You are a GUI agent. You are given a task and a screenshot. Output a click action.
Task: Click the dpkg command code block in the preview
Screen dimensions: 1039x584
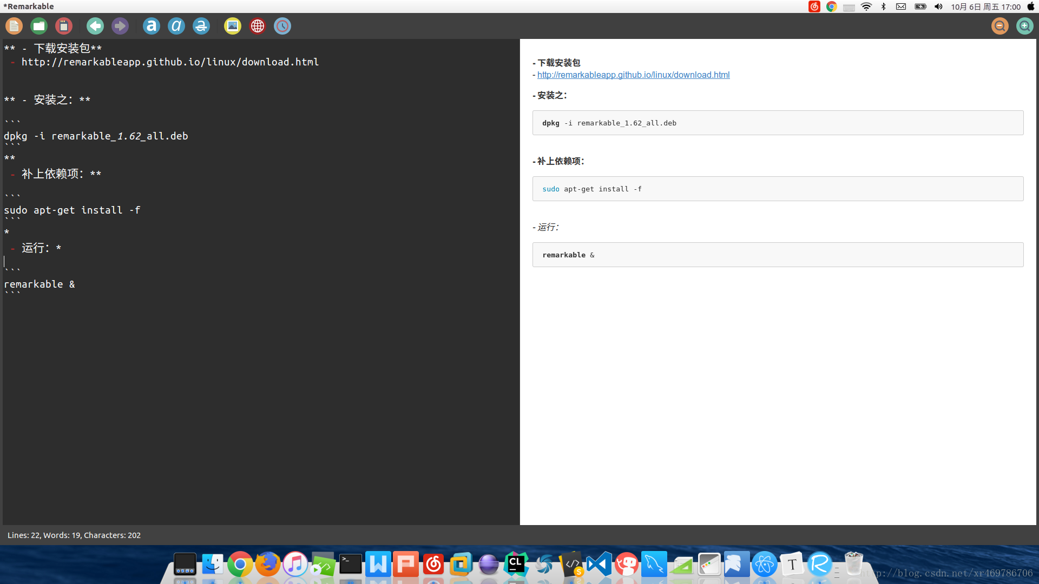pyautogui.click(x=778, y=123)
